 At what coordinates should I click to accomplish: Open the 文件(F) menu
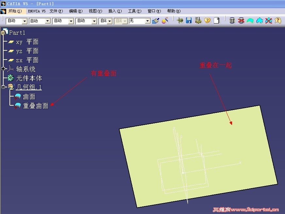pos(56,11)
